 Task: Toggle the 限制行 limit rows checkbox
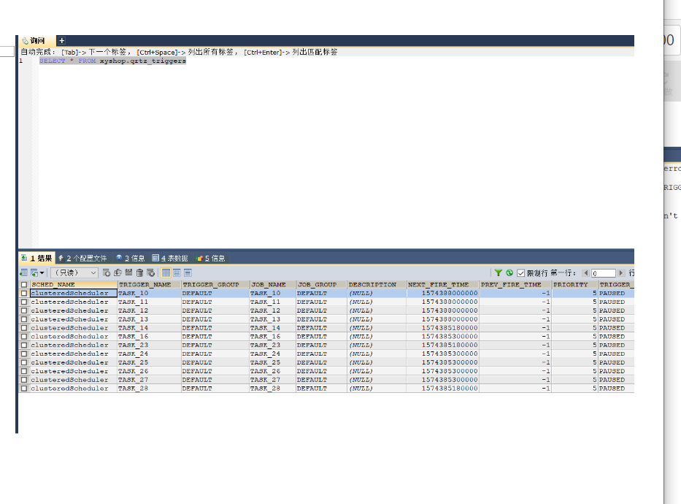(520, 273)
